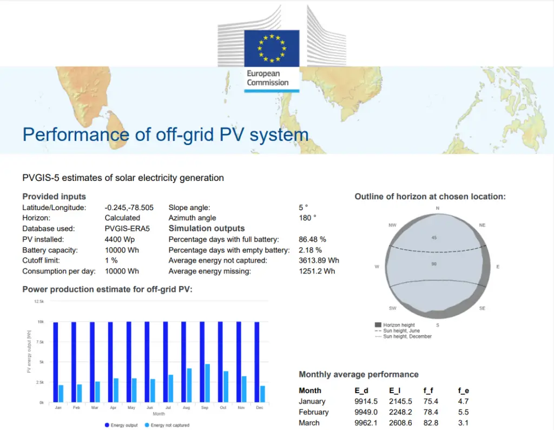This screenshot has height=430, width=554.
Task: Select database value PVGIS-ERA5
Action: (127, 229)
